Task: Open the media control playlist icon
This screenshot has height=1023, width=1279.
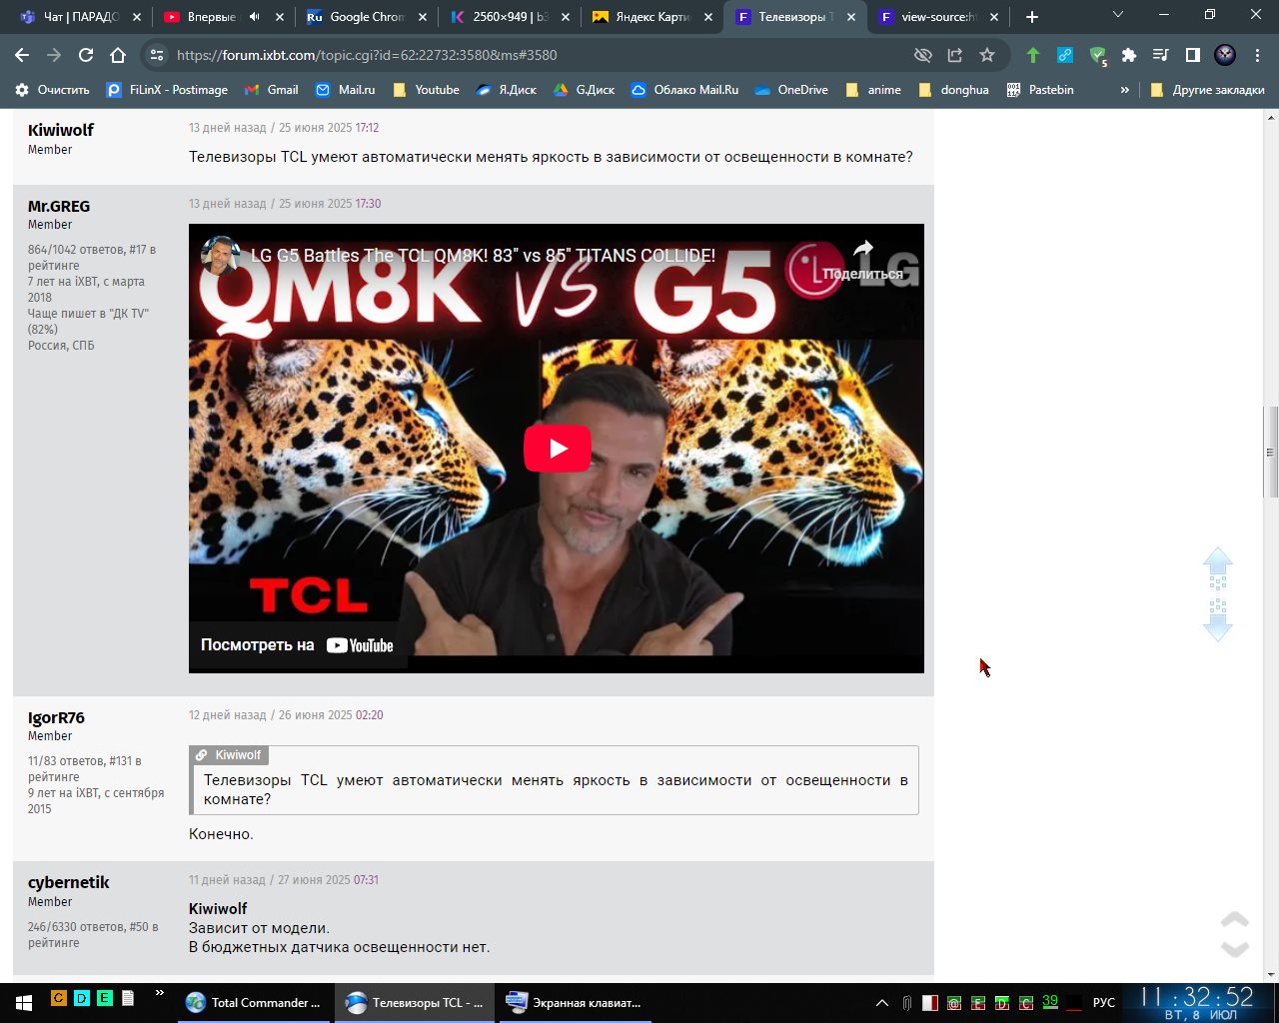Action: tap(1160, 55)
